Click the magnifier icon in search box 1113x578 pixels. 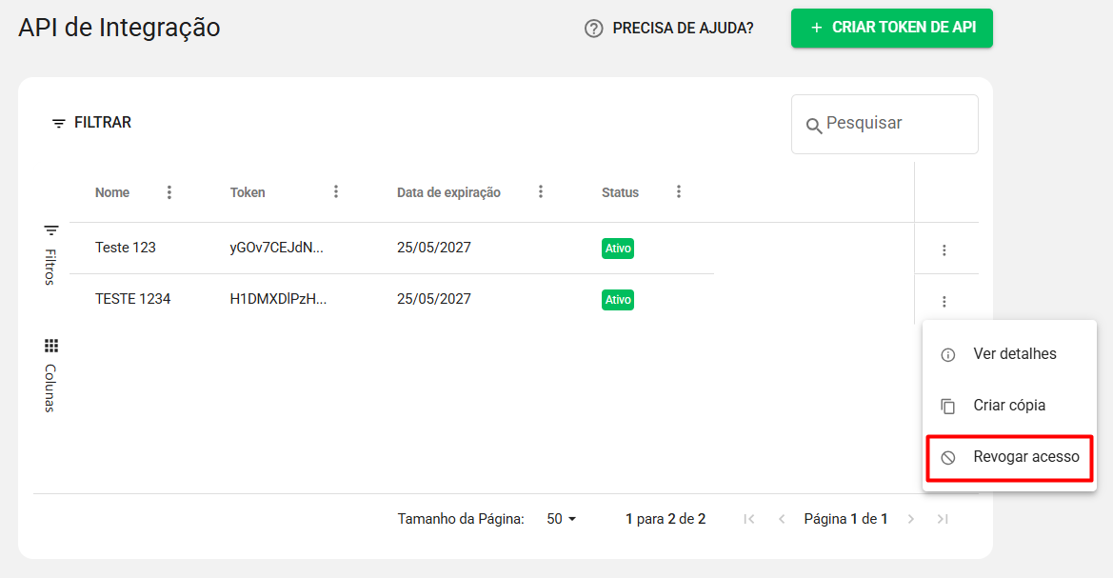[x=813, y=126]
